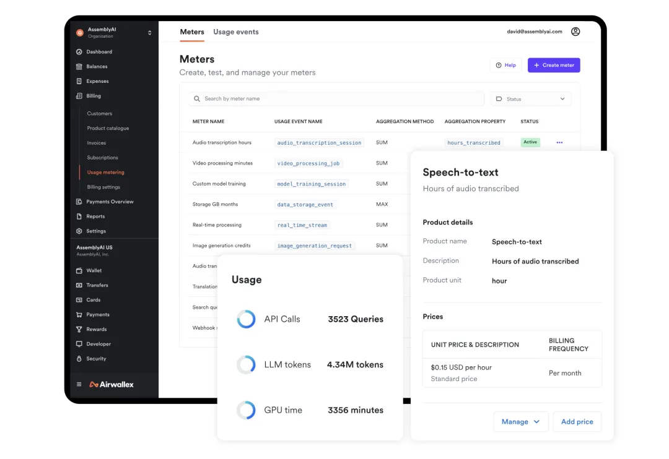Click the Rewards trophy icon
The image size is (669, 459).
click(x=79, y=330)
